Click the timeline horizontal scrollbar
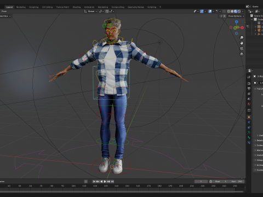263x197 pixels. [x=122, y=192]
